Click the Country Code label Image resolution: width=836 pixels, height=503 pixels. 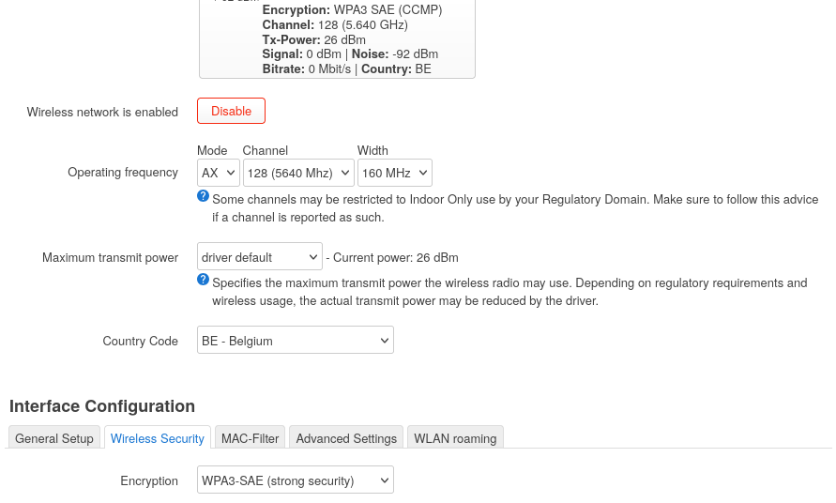click(x=140, y=341)
